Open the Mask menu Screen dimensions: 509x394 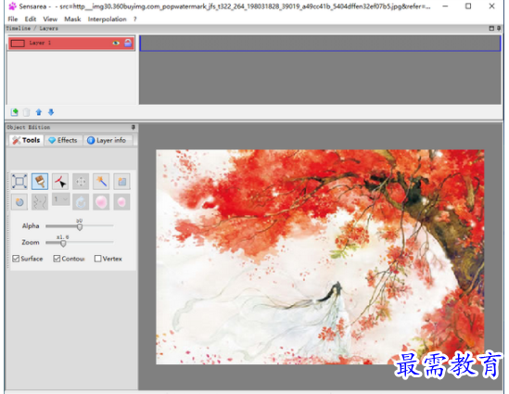72,19
